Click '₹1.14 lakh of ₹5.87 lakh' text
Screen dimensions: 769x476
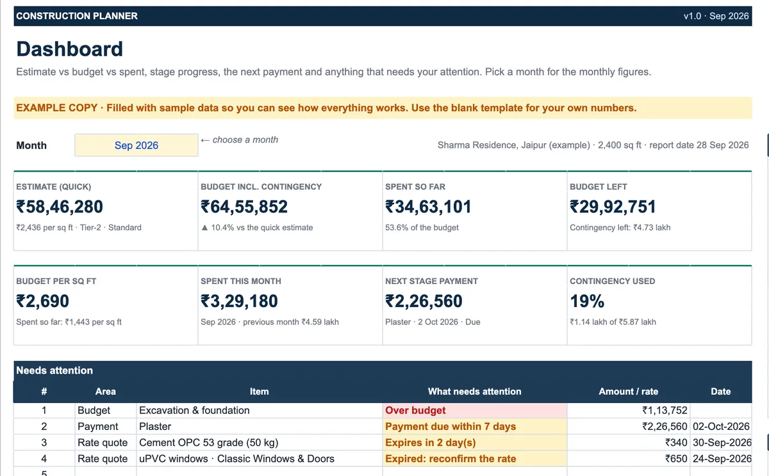(613, 322)
